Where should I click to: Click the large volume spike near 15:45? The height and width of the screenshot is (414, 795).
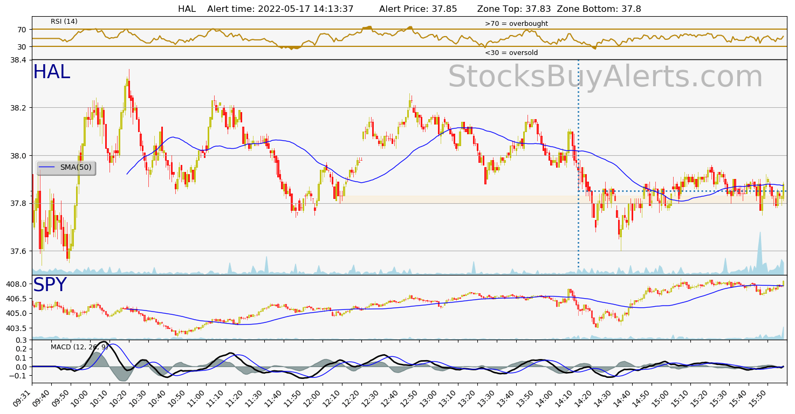click(x=760, y=253)
